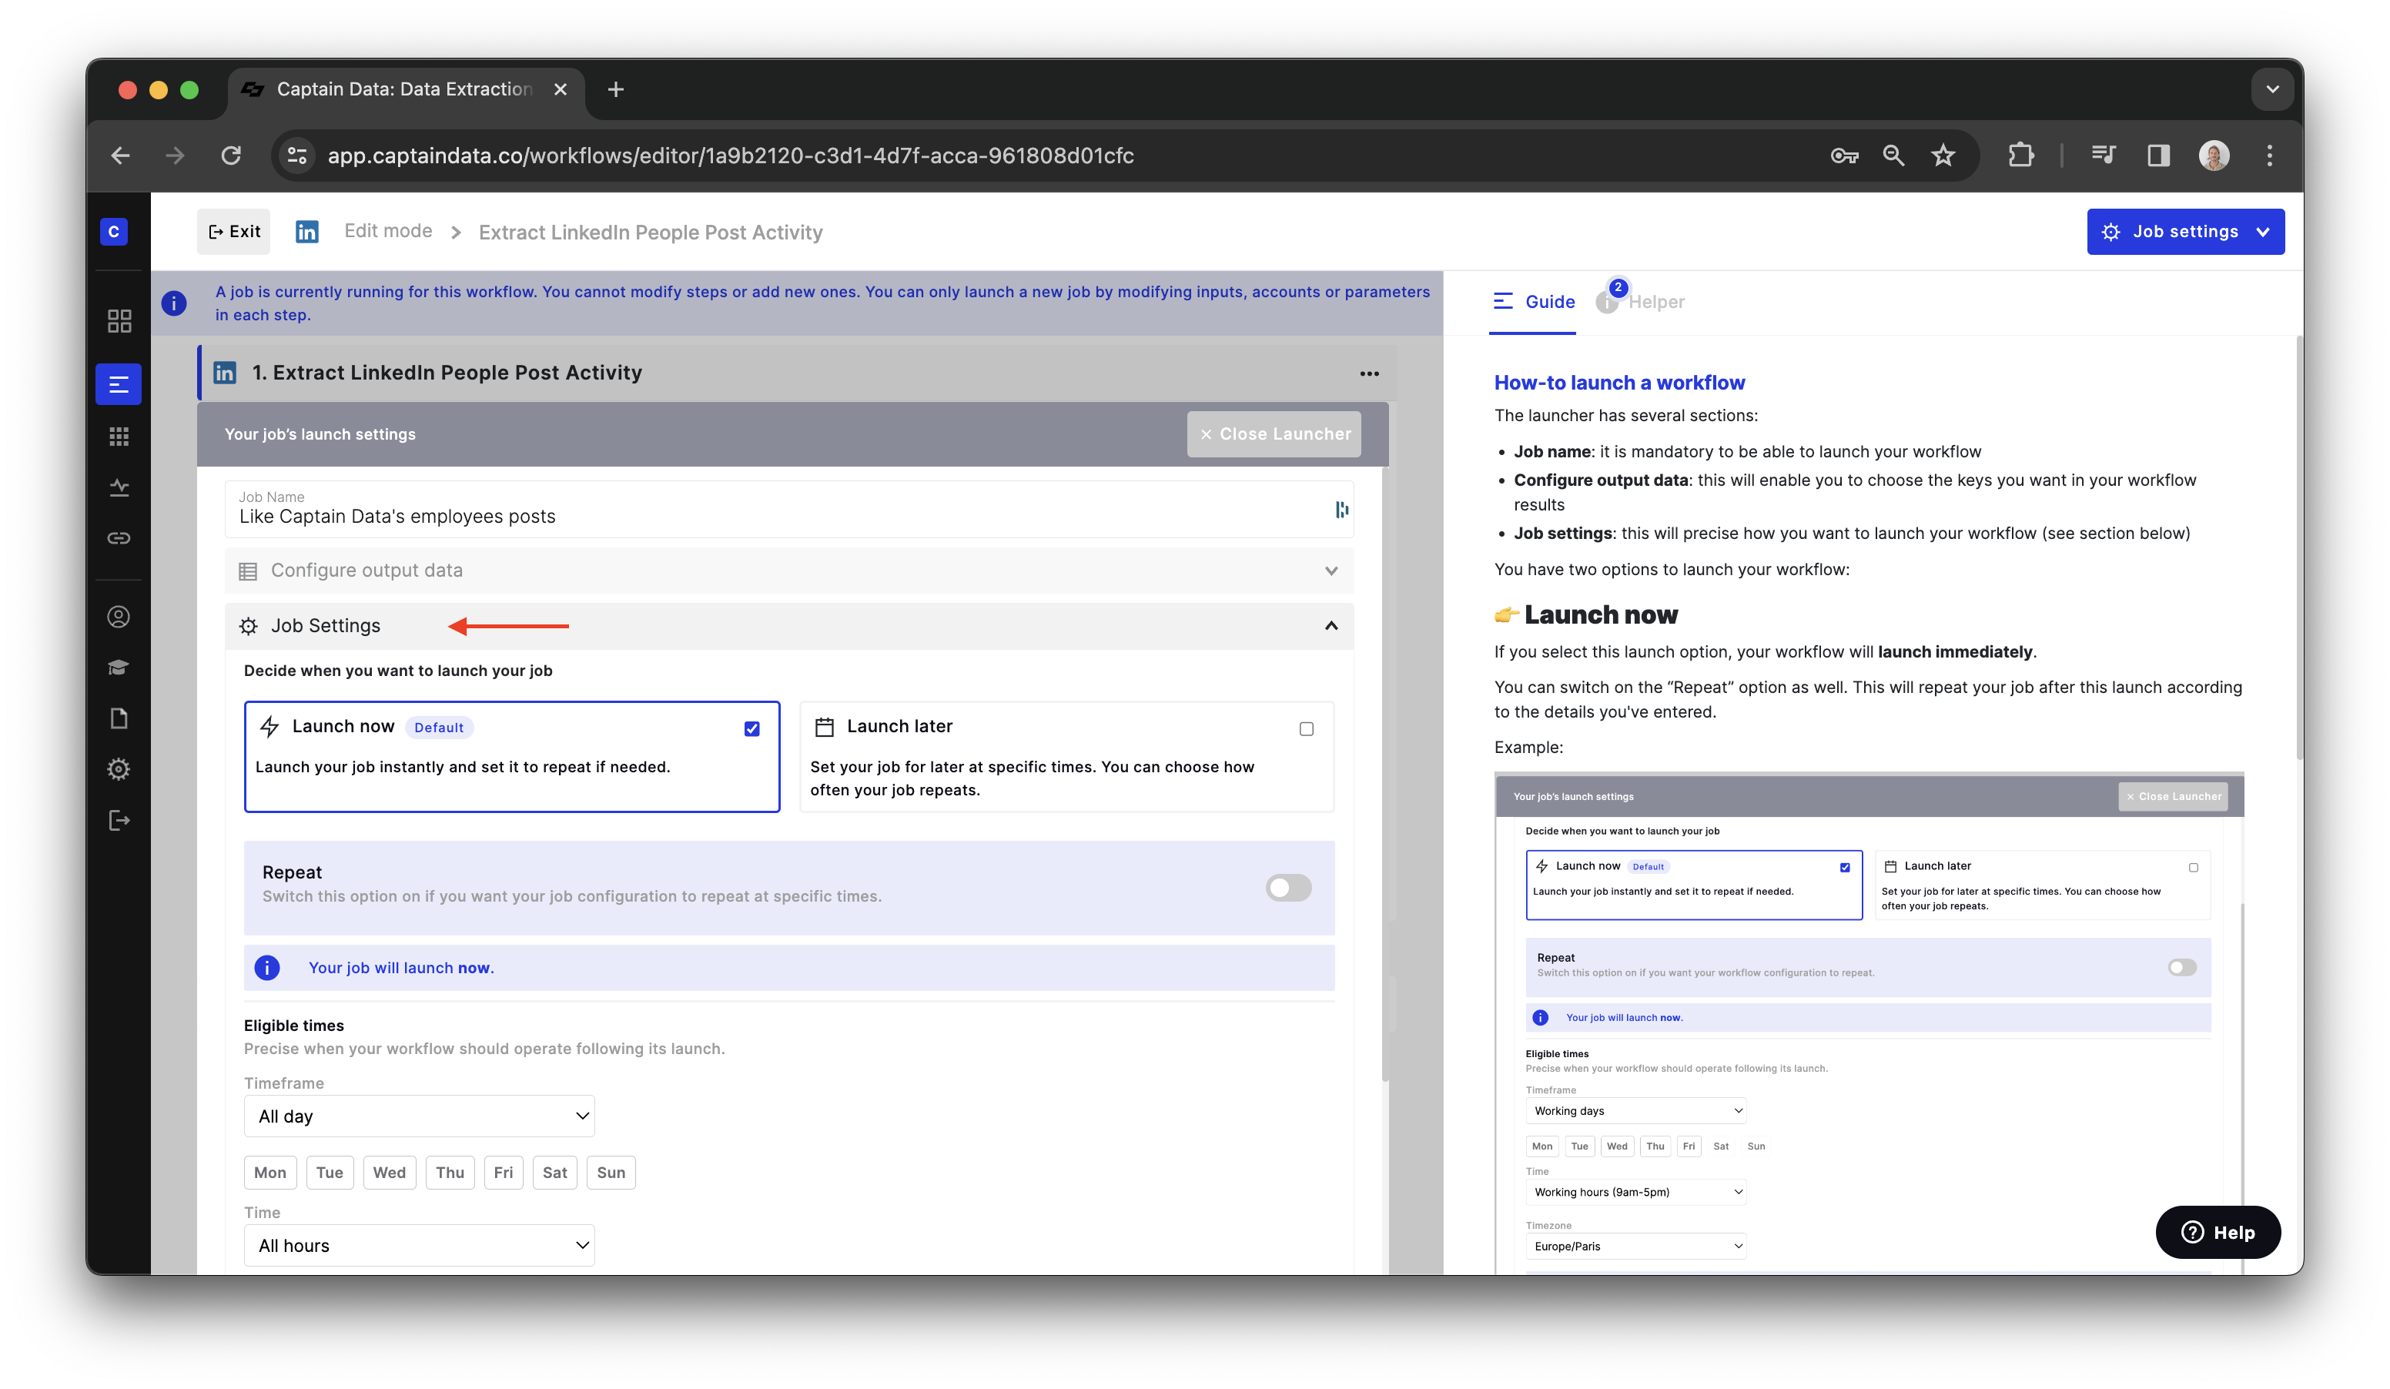Check the Launch later checkbox

tap(1306, 728)
